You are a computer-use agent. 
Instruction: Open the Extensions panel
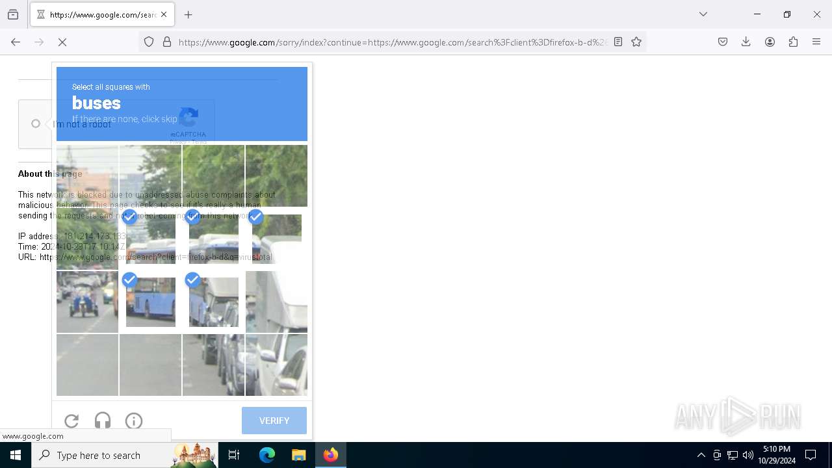point(793,42)
